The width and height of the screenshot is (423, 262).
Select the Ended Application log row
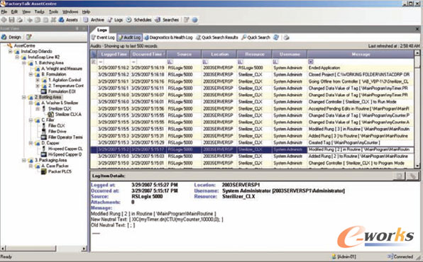tap(252, 68)
